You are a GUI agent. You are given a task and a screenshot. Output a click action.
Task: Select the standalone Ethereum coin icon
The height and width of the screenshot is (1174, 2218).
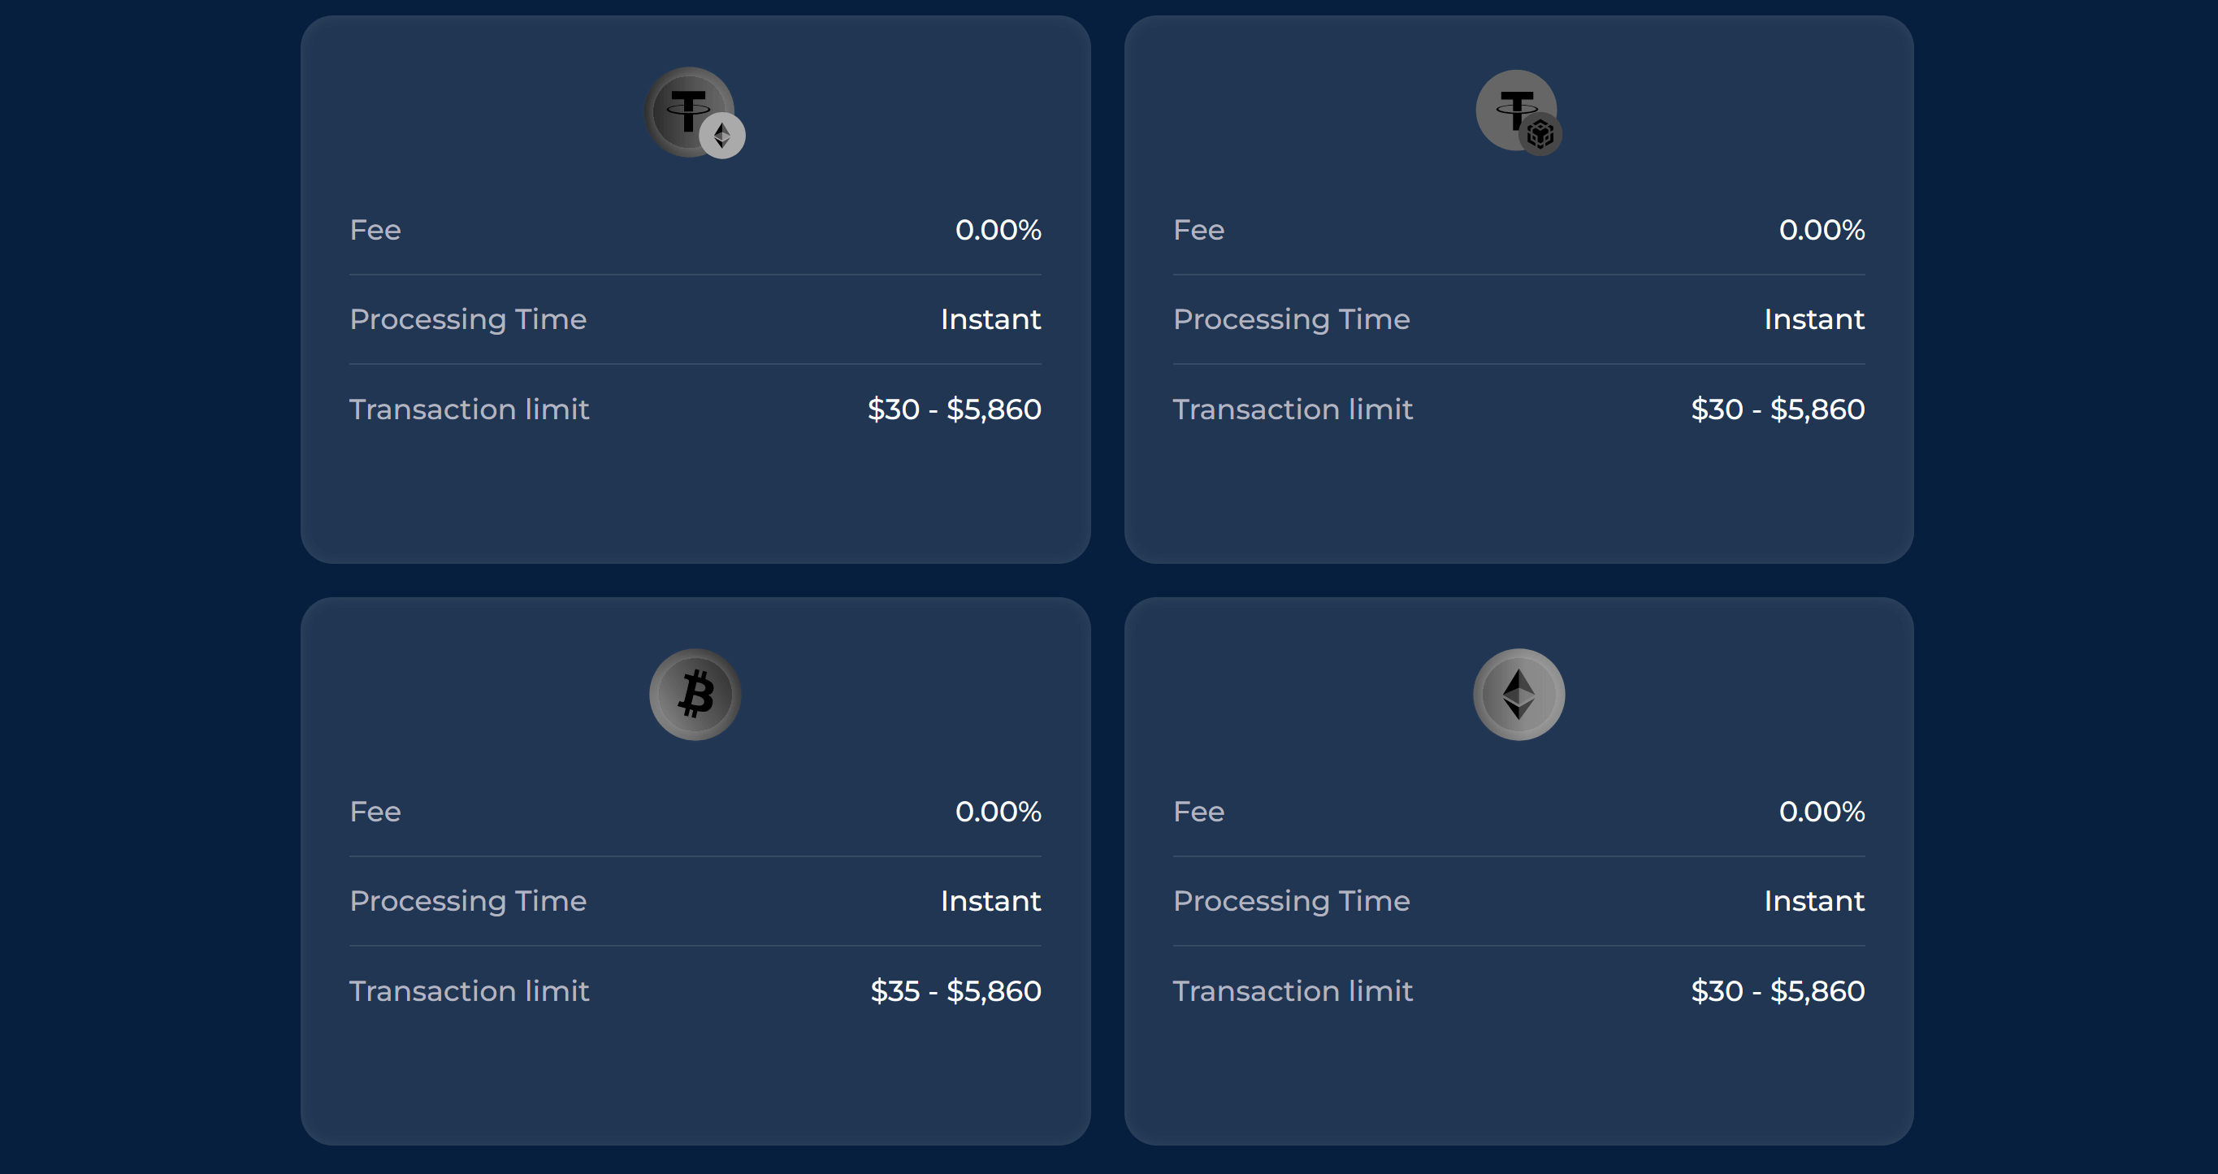coord(1518,694)
